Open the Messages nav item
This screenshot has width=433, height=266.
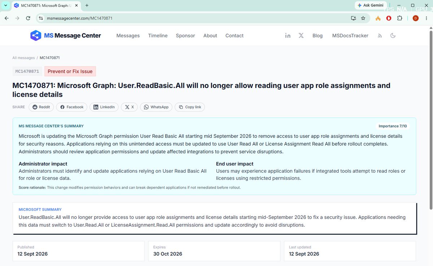pyautogui.click(x=128, y=35)
